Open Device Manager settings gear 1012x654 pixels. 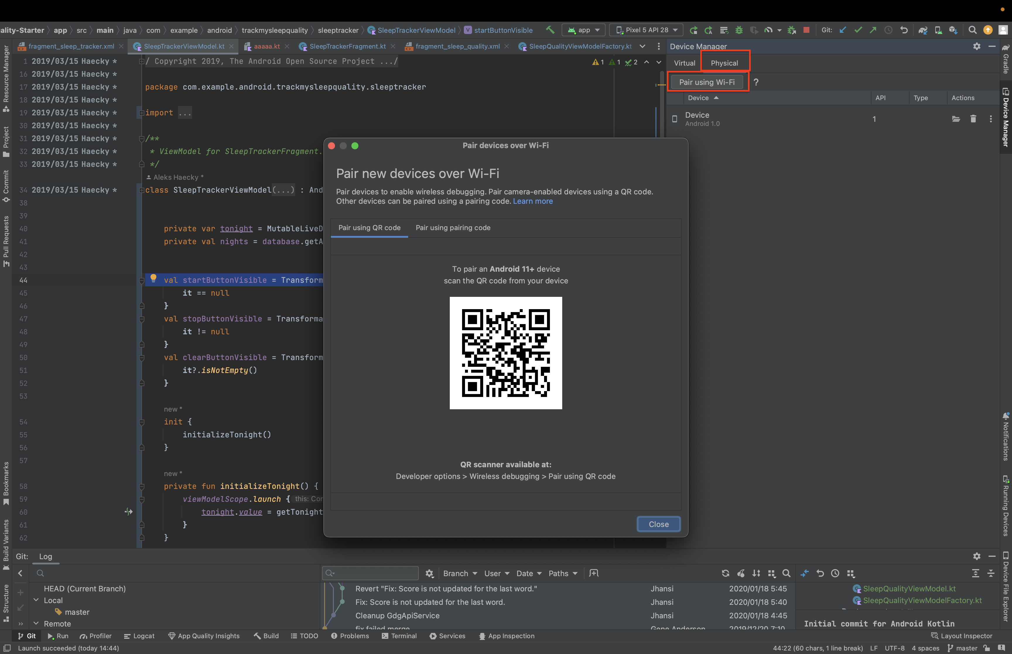coord(976,46)
